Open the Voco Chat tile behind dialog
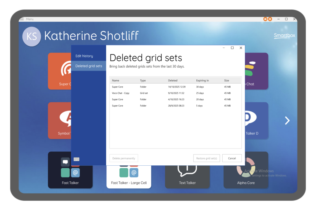 point(257,71)
